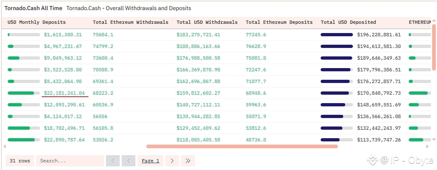Screen dimensions: 437x170
Task: Select Ethereum deposits value 48736.8
Action: pos(256,140)
